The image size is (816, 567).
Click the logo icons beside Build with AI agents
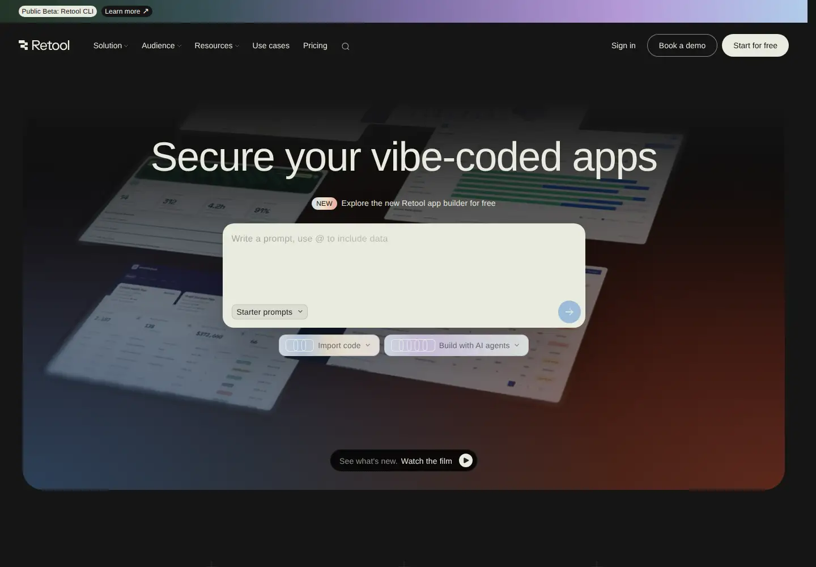pos(413,345)
